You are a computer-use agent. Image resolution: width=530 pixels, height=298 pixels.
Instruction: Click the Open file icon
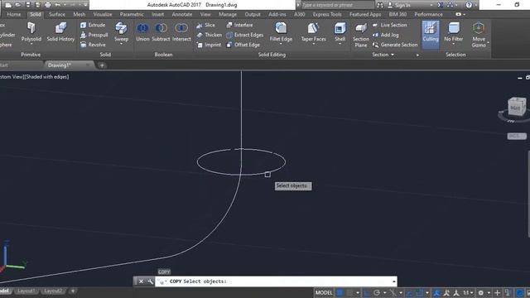pyautogui.click(x=18, y=5)
